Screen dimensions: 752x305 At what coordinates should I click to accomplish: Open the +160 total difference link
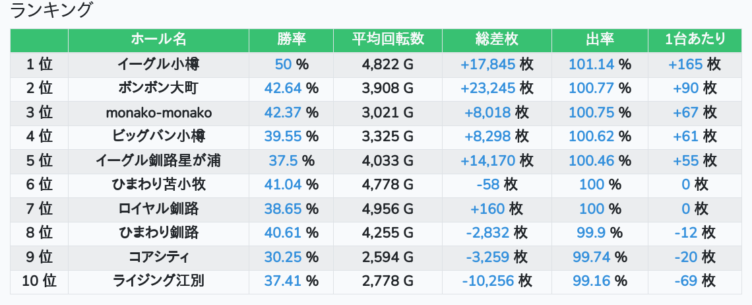tap(487, 209)
